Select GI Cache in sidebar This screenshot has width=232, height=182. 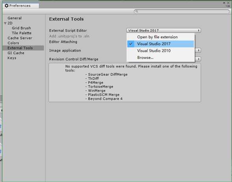pos(16,53)
